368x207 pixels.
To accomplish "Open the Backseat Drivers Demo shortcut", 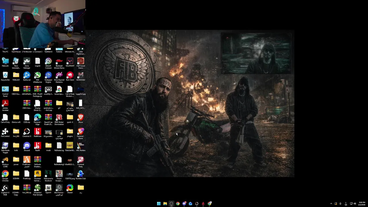I will click(59, 63).
